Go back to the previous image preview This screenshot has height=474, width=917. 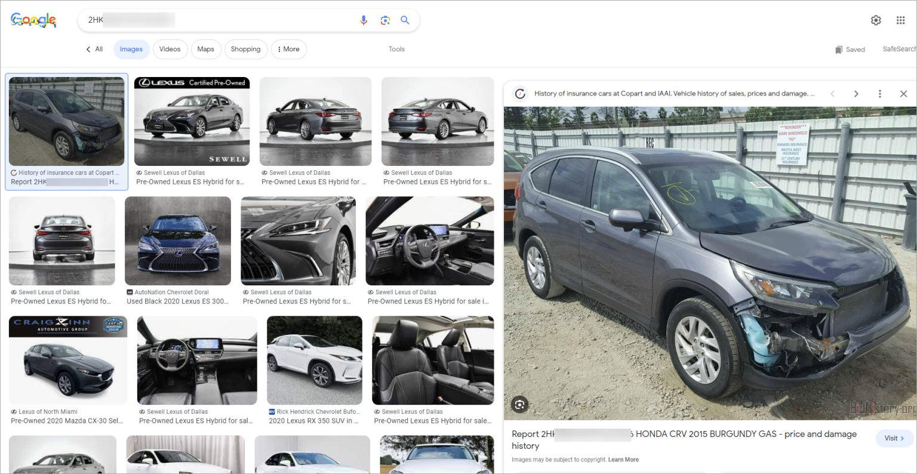pyautogui.click(x=832, y=93)
